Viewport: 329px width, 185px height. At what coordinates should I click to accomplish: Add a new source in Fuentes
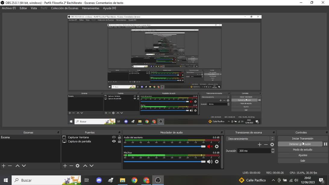click(65, 166)
